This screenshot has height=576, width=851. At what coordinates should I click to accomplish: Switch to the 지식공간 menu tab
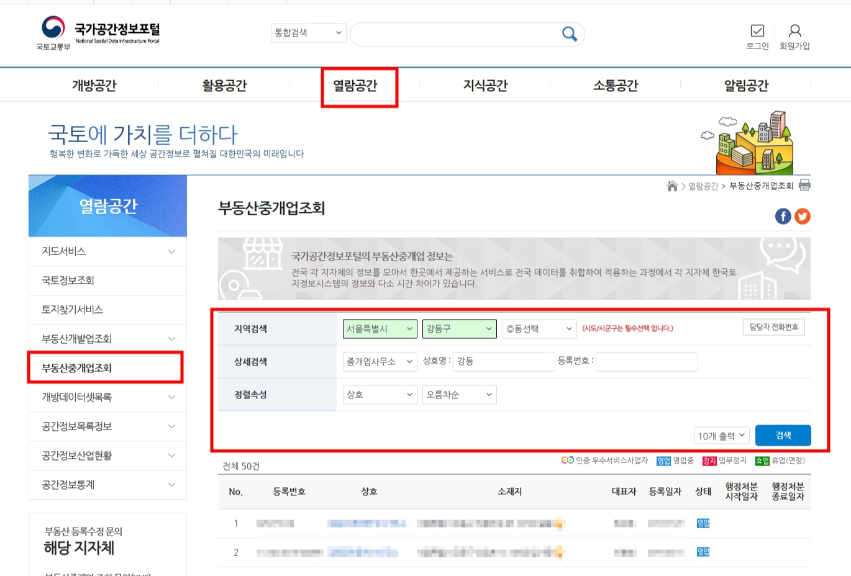coord(486,85)
